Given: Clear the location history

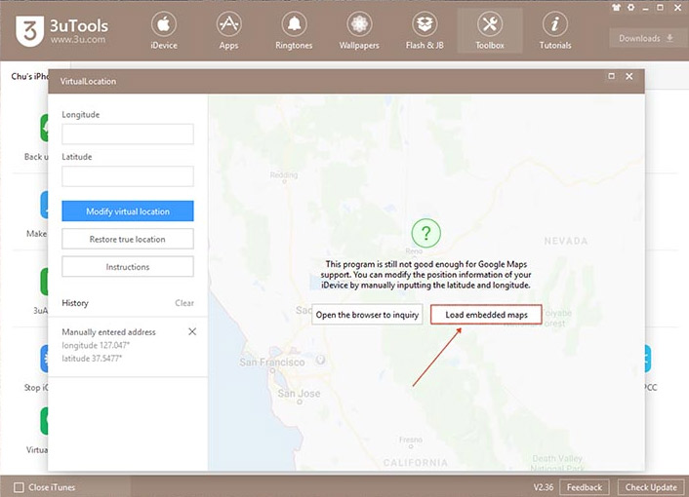Looking at the screenshot, I should pyautogui.click(x=184, y=303).
